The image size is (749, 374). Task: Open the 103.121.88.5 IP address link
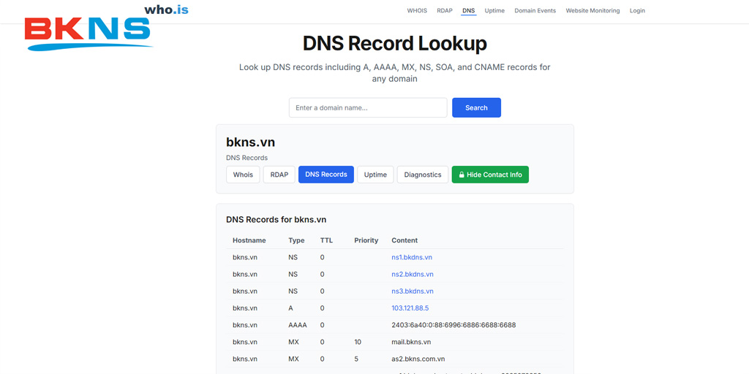click(x=410, y=308)
